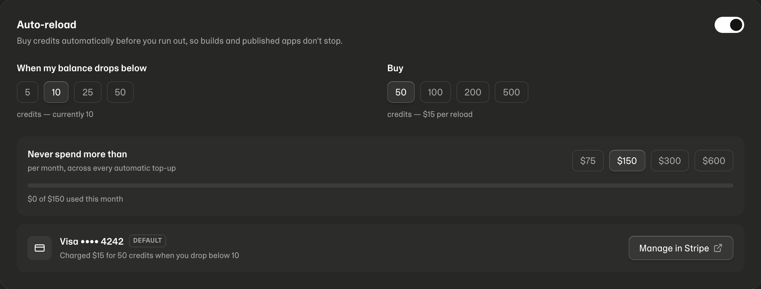
Task: Choose to buy 100 credits
Action: (435, 92)
